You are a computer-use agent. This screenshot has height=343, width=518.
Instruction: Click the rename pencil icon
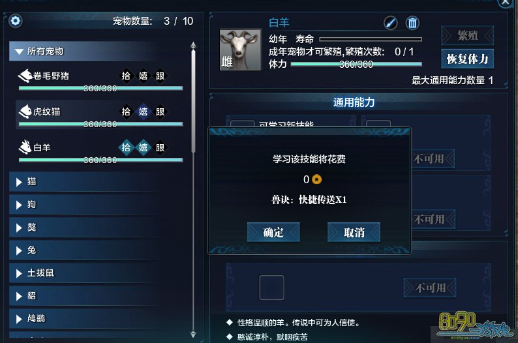pyautogui.click(x=391, y=23)
